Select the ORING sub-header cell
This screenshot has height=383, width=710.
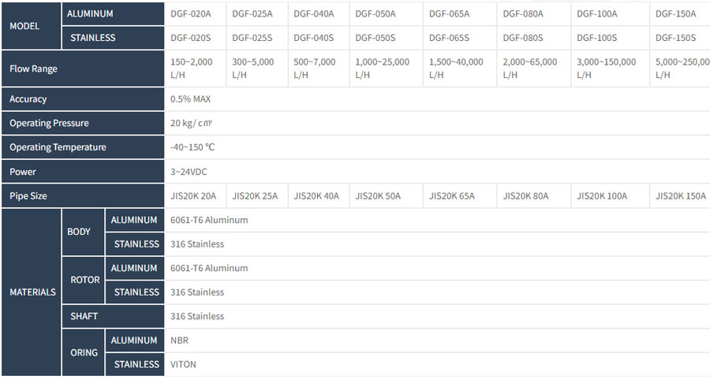click(x=84, y=352)
